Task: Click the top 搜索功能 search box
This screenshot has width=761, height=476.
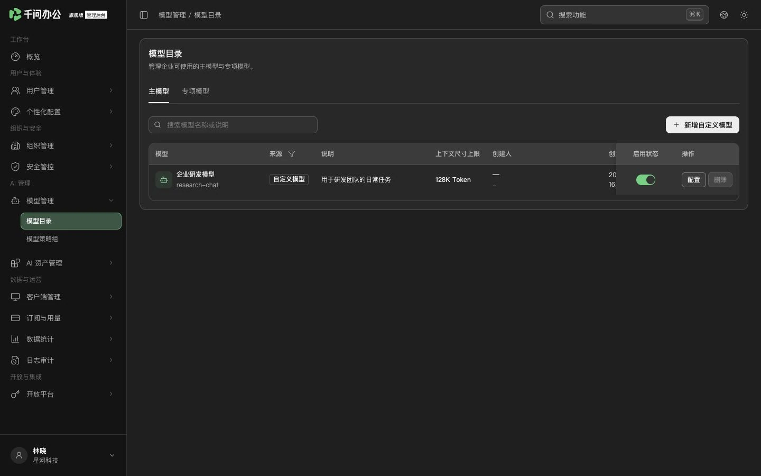Action: pyautogui.click(x=625, y=15)
